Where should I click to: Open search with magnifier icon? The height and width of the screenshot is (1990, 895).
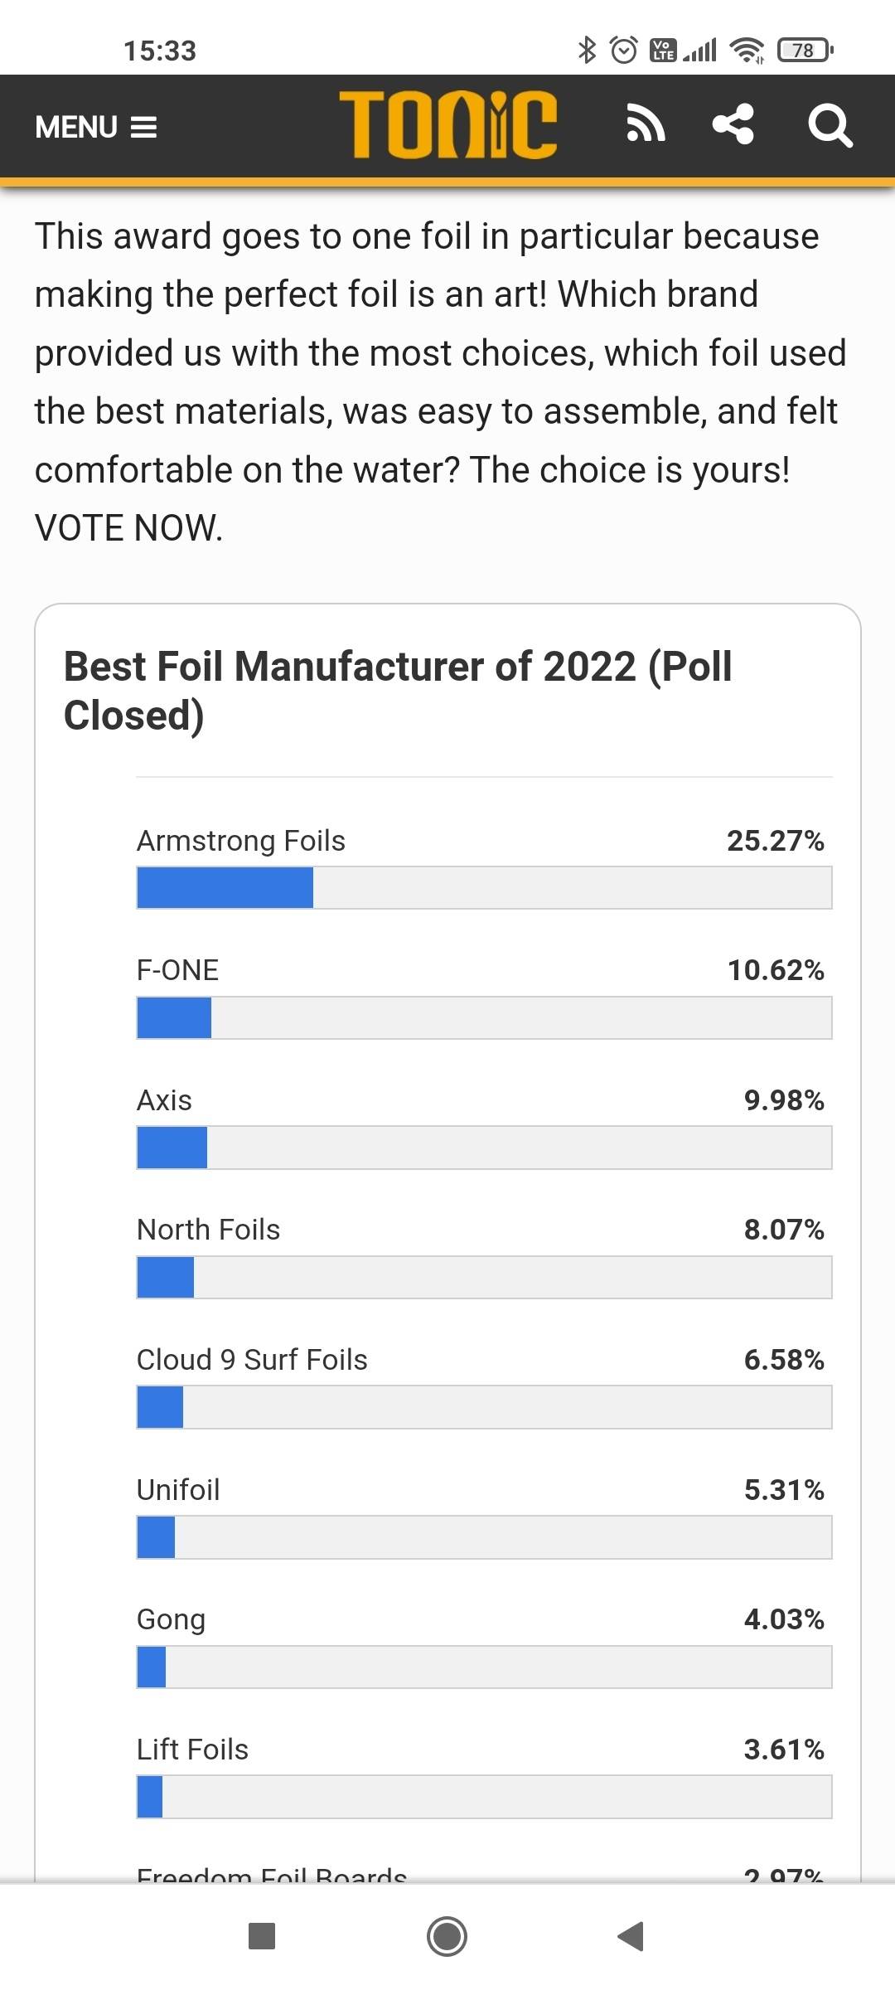click(x=830, y=125)
